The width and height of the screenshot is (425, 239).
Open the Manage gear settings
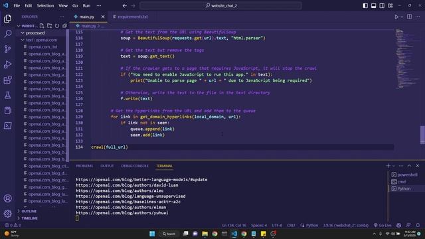[7, 214]
